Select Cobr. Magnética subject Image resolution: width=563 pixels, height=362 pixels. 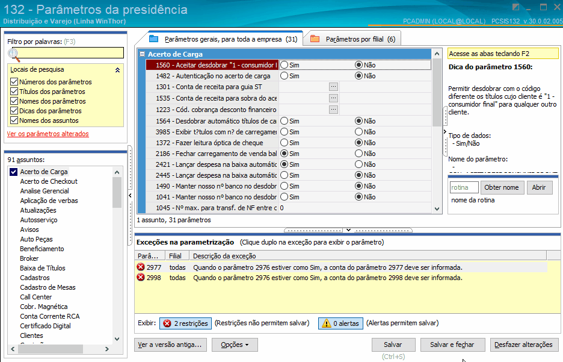[x=43, y=307]
